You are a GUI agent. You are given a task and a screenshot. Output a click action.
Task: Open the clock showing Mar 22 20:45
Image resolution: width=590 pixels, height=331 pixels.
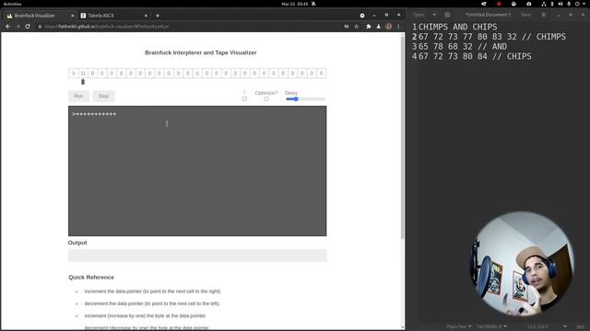[295, 4]
